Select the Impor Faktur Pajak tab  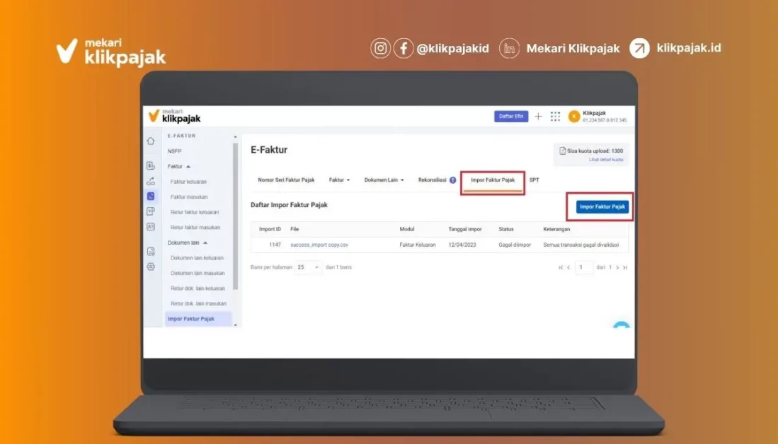(493, 180)
